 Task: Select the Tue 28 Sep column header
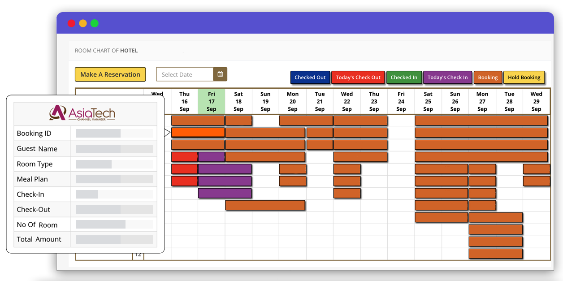509,101
